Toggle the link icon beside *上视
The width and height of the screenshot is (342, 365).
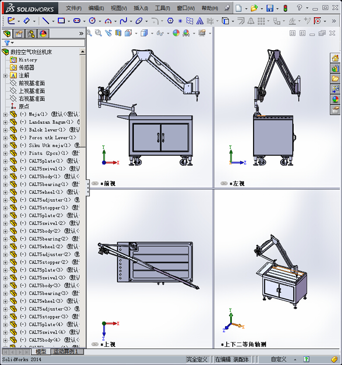click(95, 344)
